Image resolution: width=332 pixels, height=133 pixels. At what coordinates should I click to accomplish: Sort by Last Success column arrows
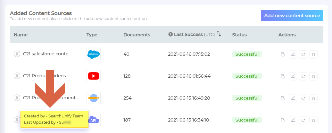point(219,34)
